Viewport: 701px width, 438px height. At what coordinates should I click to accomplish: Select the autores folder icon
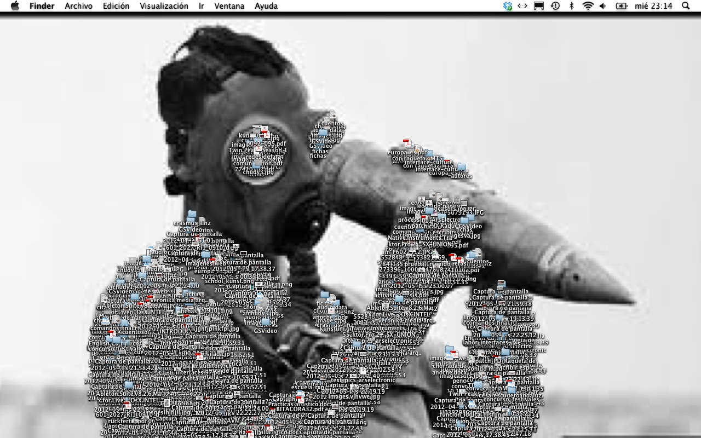click(x=462, y=168)
